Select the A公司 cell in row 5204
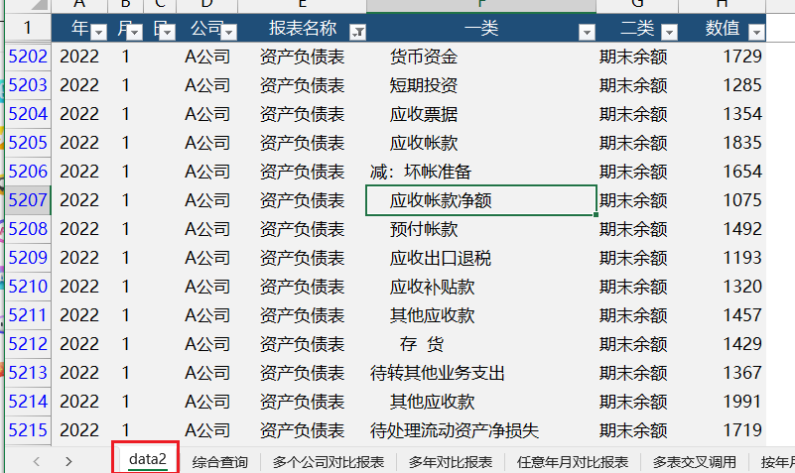795x473 pixels. [x=206, y=114]
